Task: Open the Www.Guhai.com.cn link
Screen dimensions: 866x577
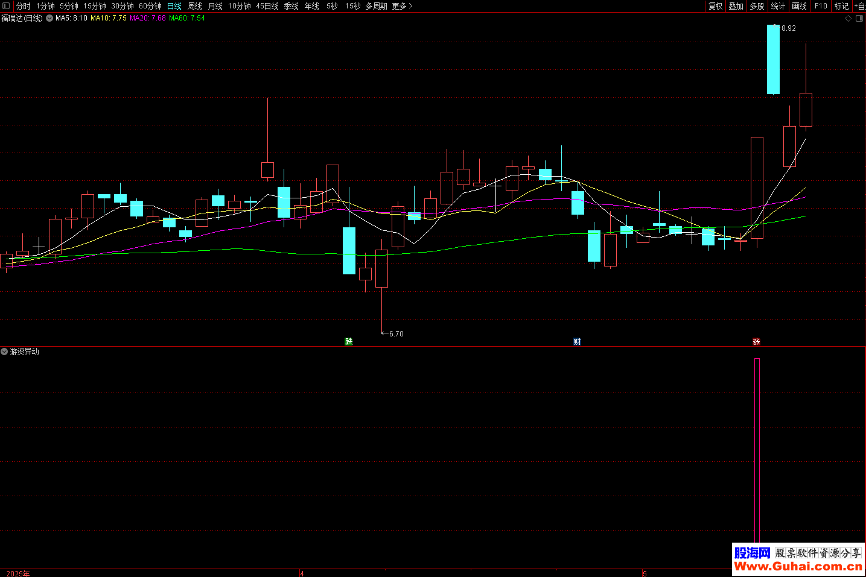Action: click(x=798, y=566)
